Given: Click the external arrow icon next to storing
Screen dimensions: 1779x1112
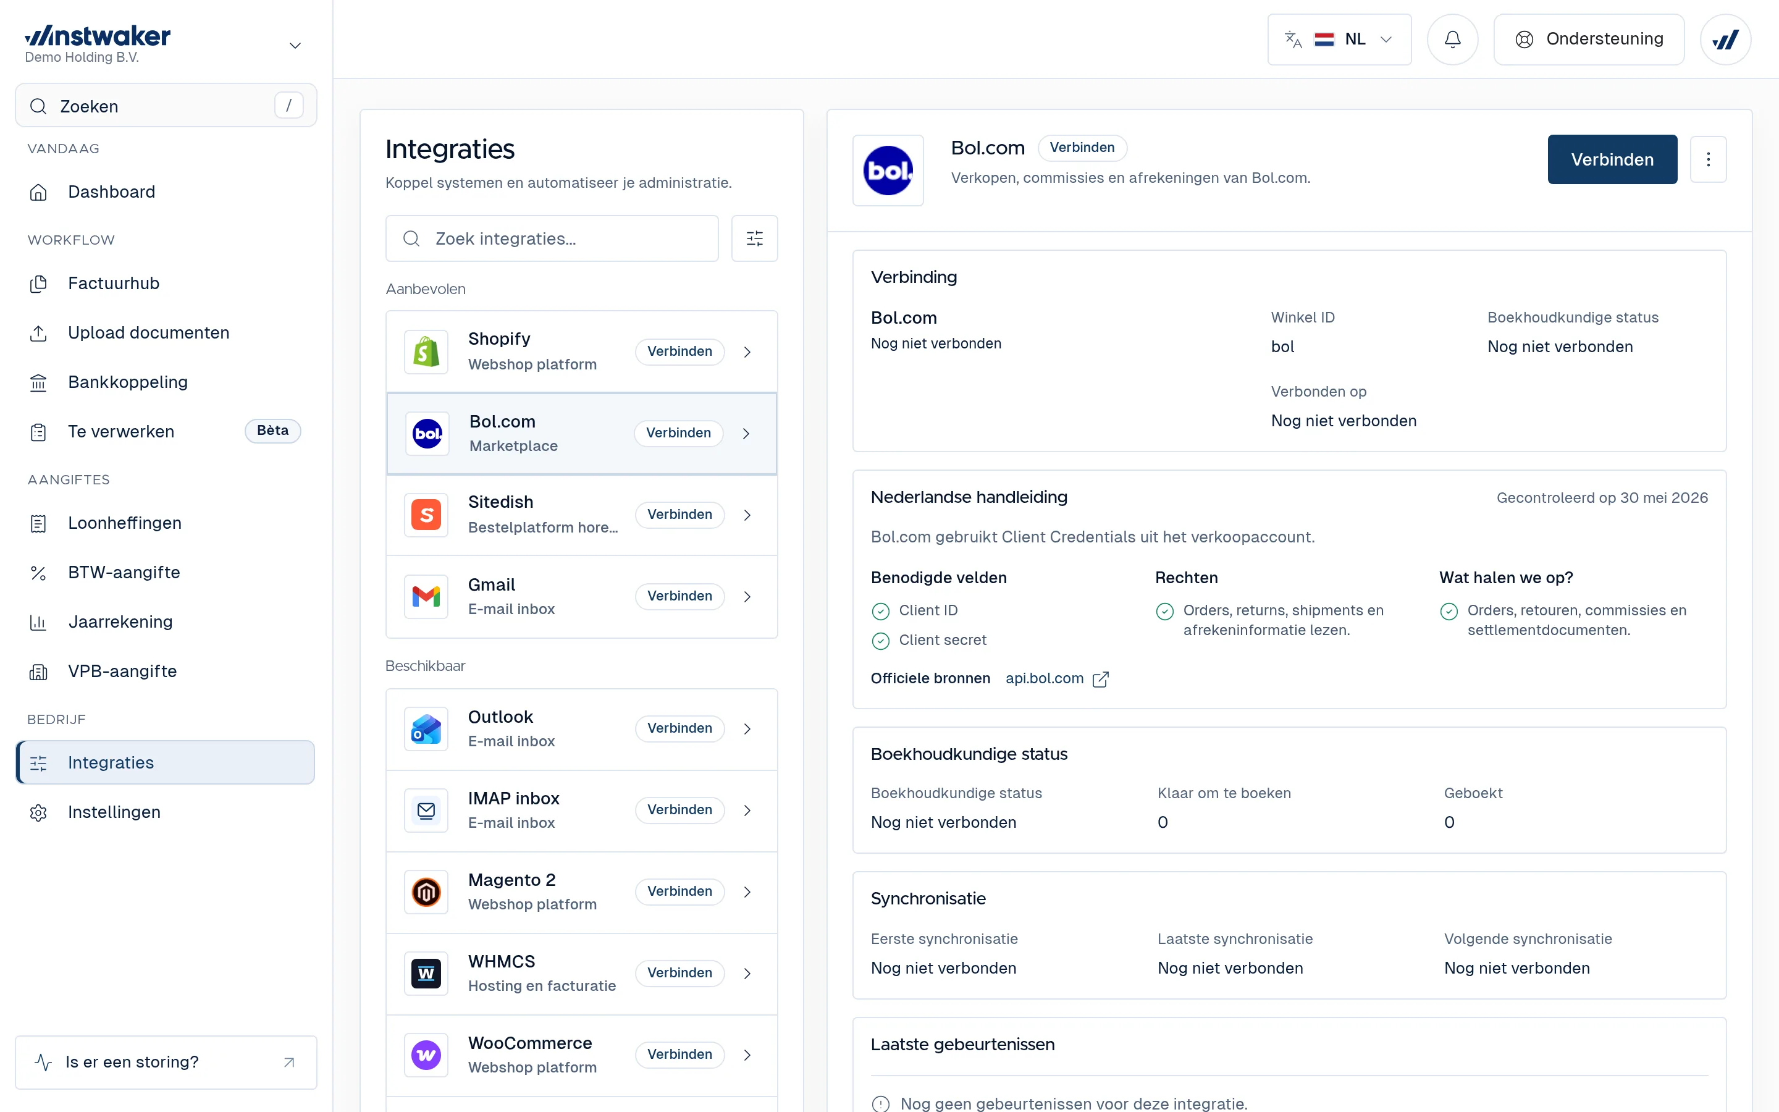Looking at the screenshot, I should click(x=289, y=1062).
